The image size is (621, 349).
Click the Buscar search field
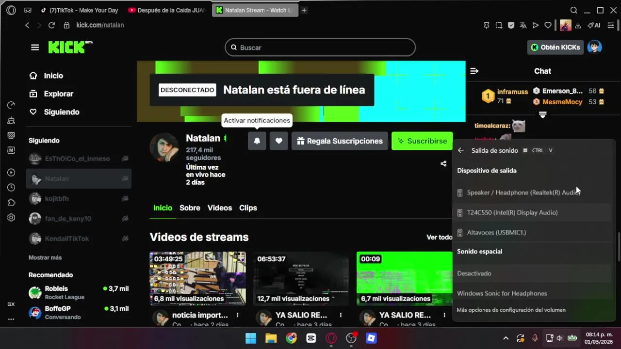pyautogui.click(x=320, y=48)
